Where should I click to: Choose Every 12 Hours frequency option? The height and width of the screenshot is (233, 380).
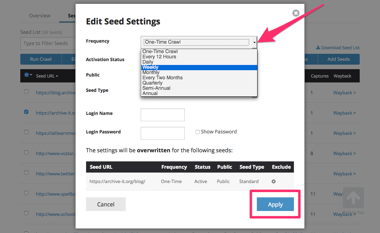click(159, 57)
